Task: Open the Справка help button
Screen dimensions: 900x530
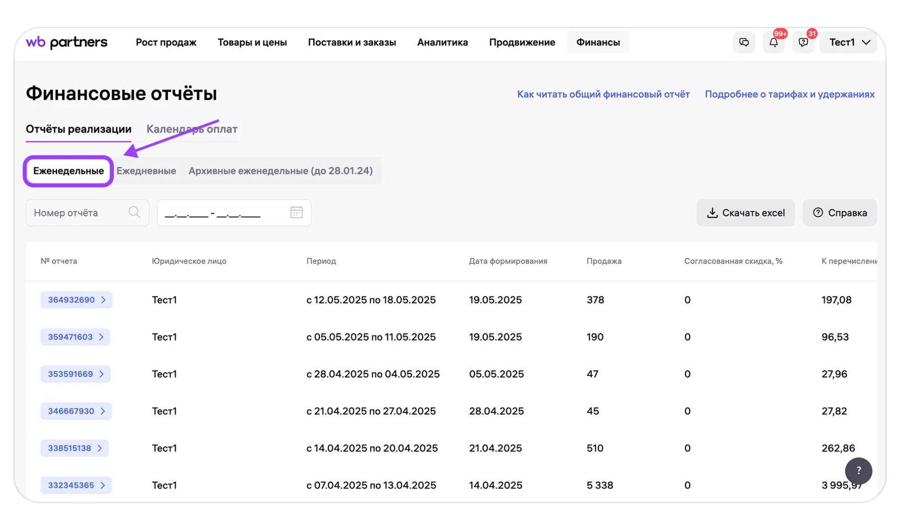Action: click(840, 213)
